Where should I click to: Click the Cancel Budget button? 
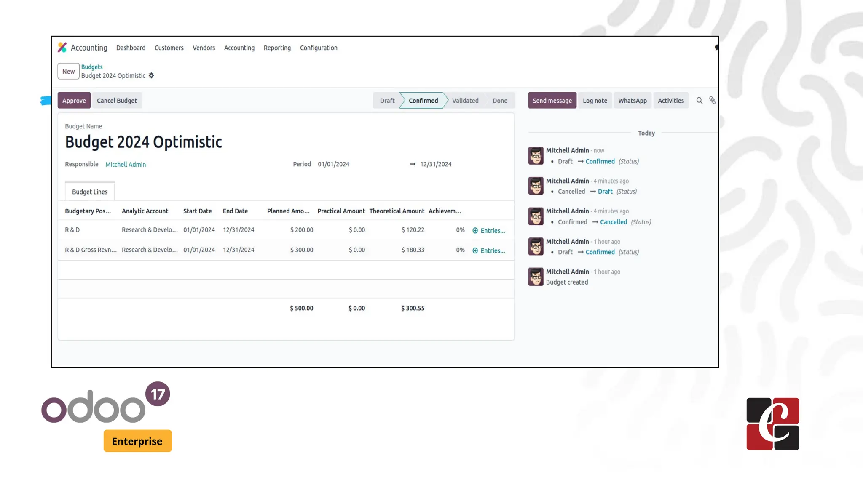click(117, 101)
